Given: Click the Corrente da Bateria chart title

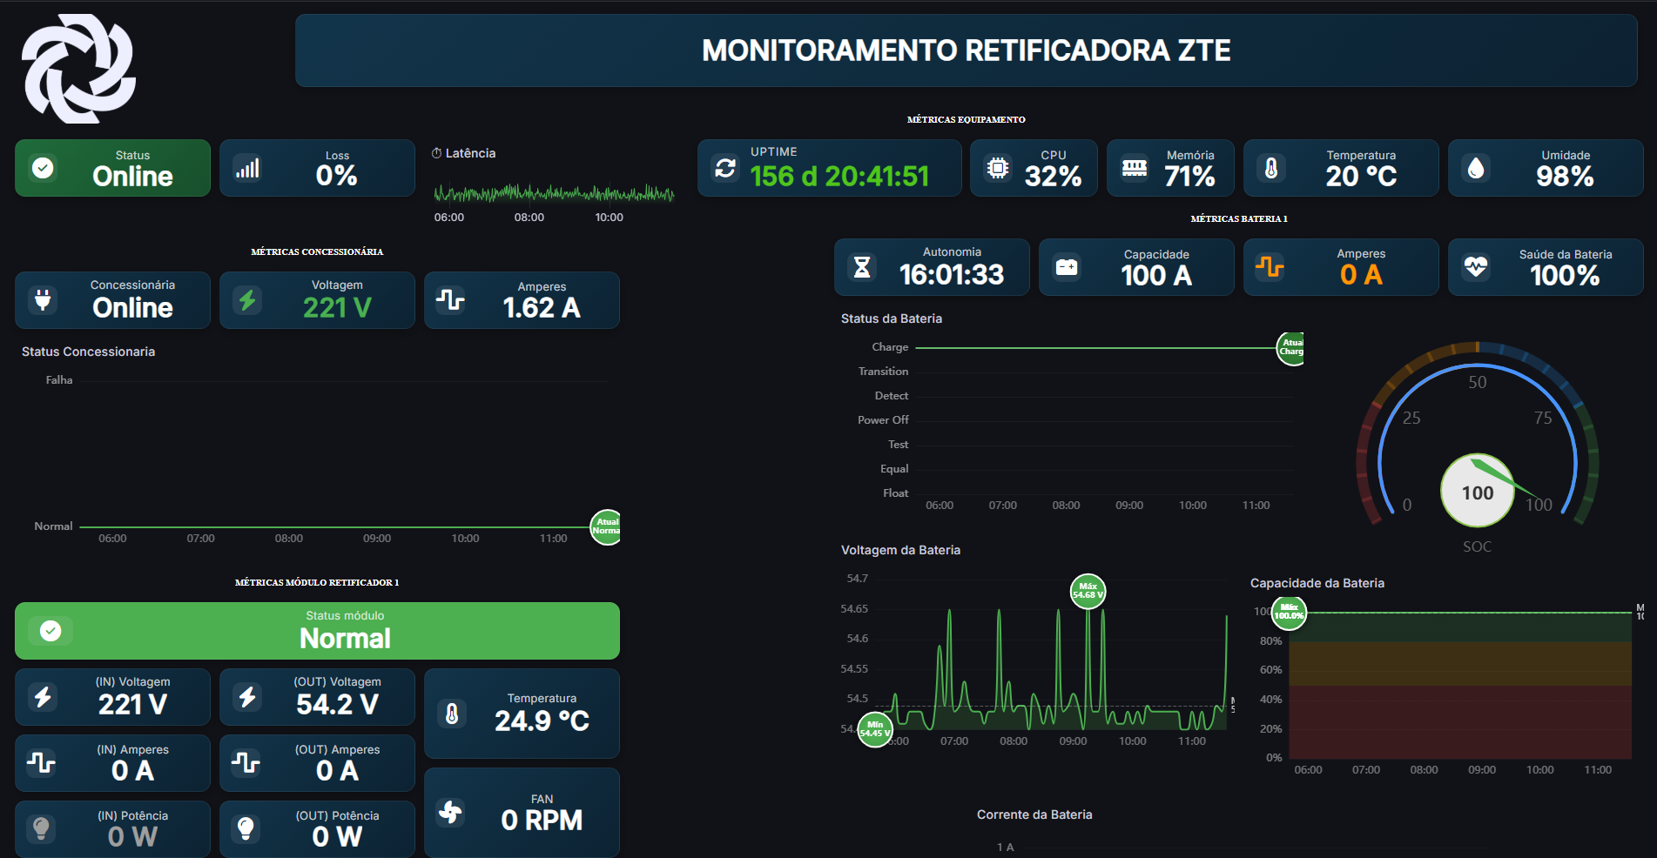Looking at the screenshot, I should tap(1034, 814).
